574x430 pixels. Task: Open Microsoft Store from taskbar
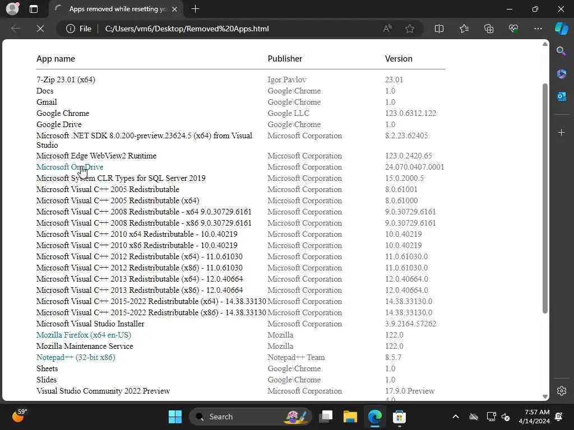399,417
